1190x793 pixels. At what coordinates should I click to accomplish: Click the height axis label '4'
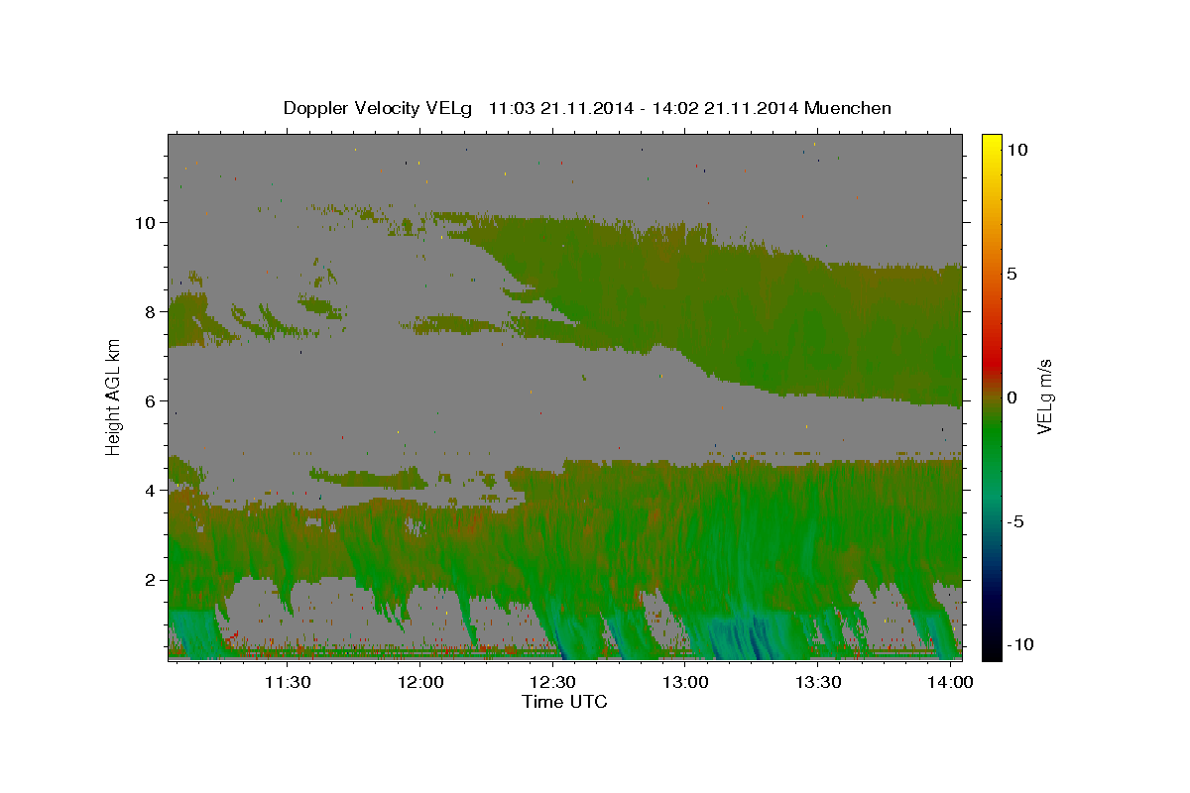coord(151,490)
